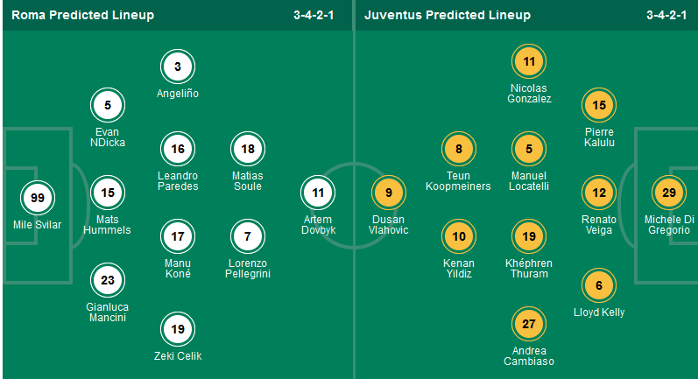Click Lloyd Kelly's number 6 badge
Image resolution: width=698 pixels, height=379 pixels.
[x=599, y=284]
